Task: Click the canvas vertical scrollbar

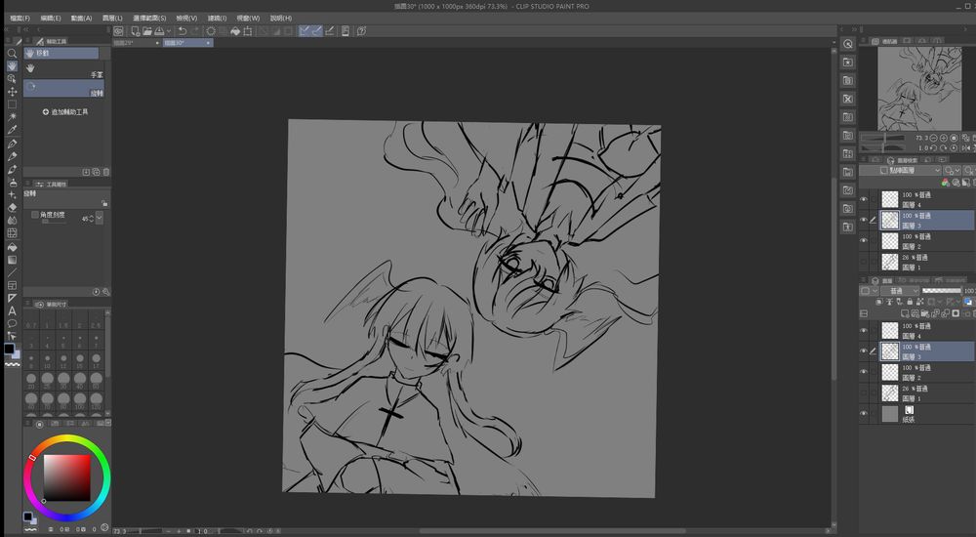Action: point(834,278)
